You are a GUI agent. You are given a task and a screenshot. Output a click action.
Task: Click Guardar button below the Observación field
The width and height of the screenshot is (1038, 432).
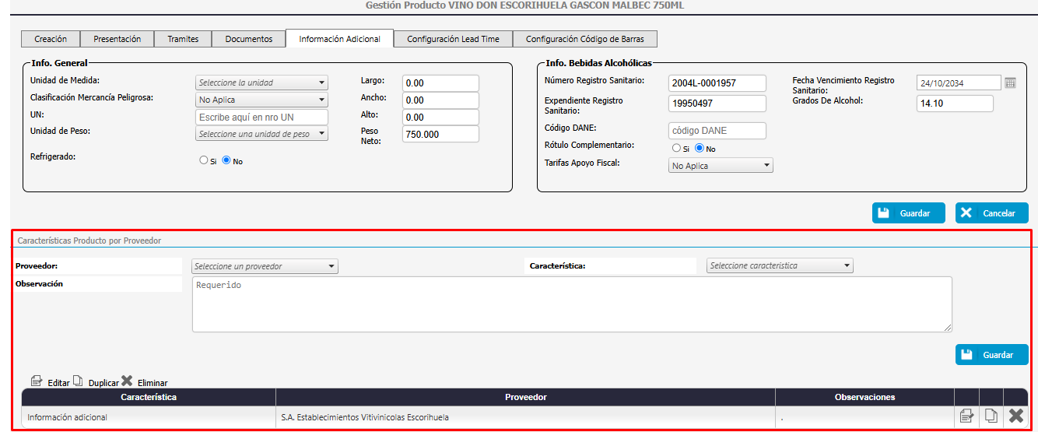[991, 355]
